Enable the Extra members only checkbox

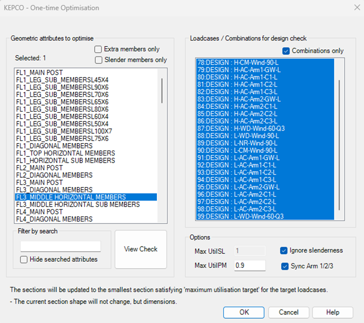click(x=99, y=49)
